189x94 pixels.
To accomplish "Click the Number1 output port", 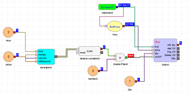I will pyautogui.click(x=99, y=71).
